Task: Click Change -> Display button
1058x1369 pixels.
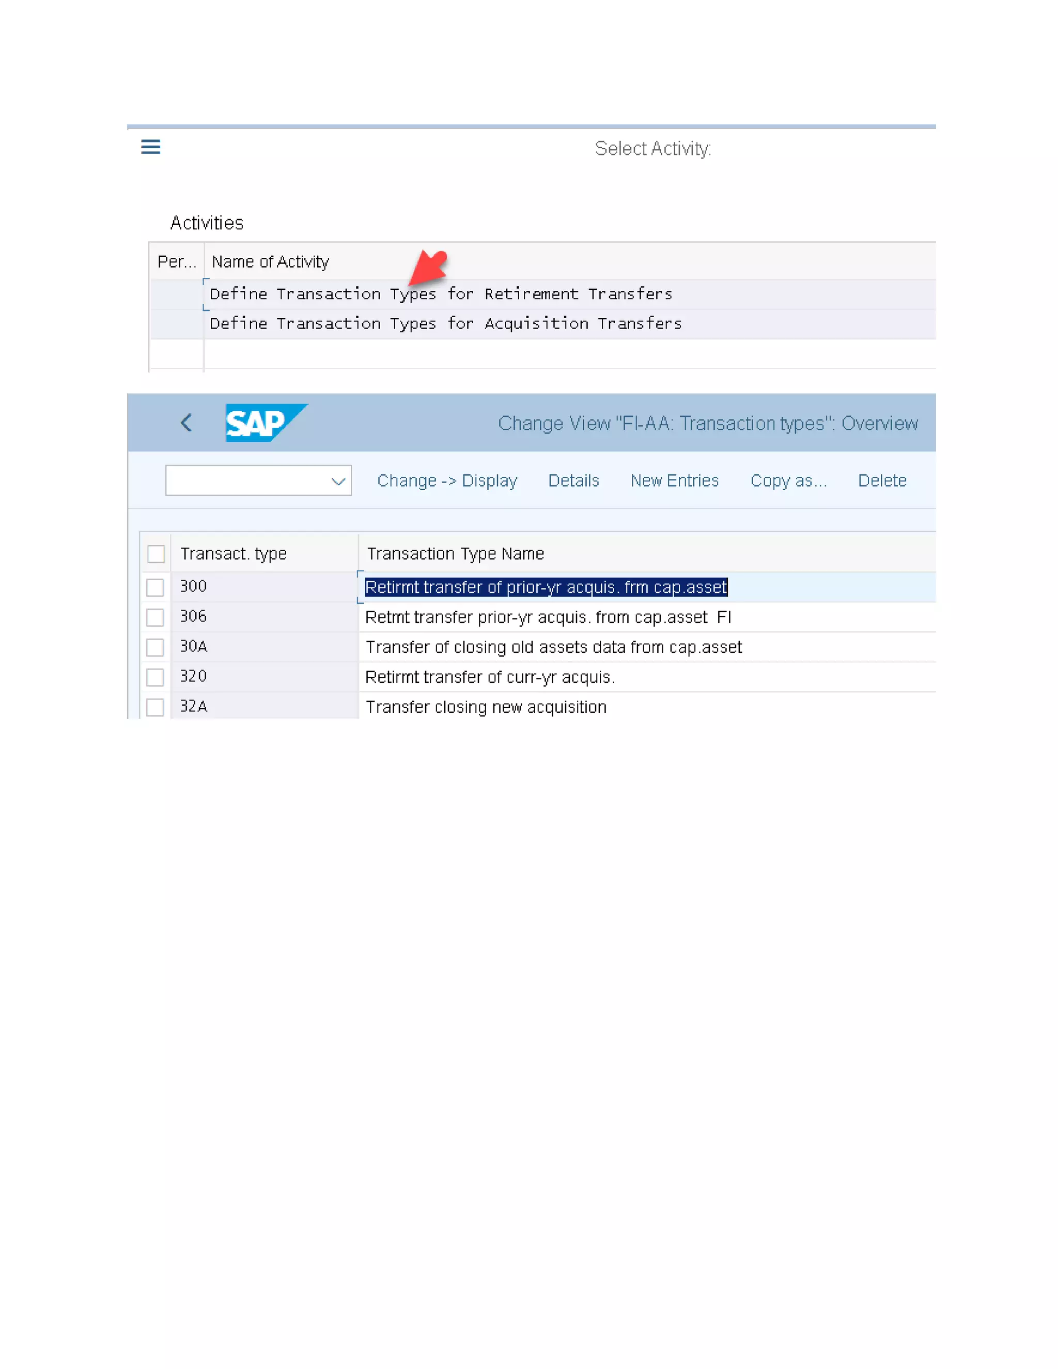Action: 447,481
